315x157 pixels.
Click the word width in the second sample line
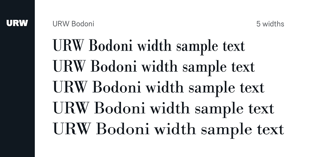coord(160,67)
